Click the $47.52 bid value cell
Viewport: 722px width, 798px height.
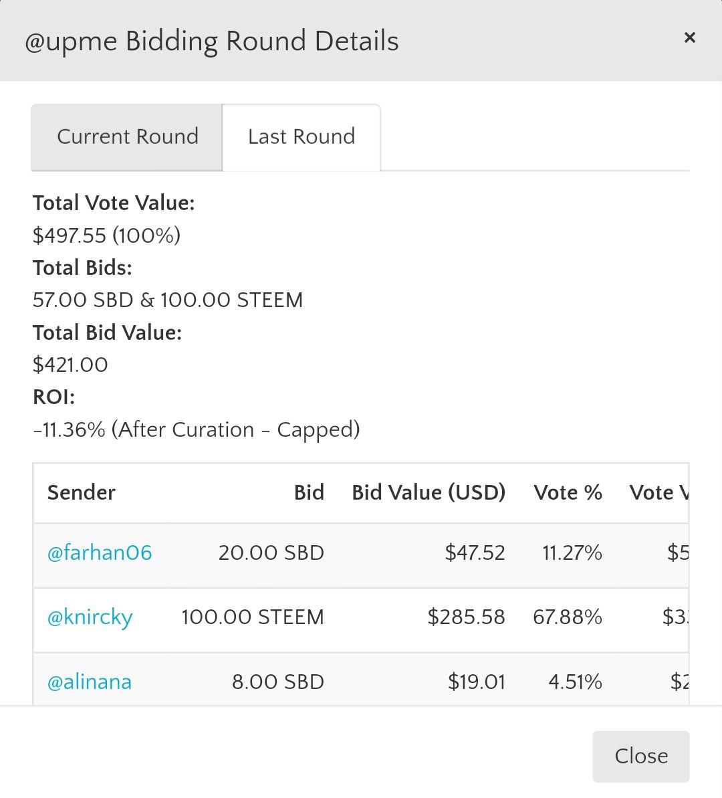[475, 553]
